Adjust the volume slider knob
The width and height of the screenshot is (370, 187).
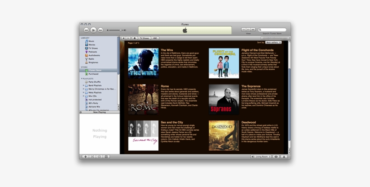point(120,31)
